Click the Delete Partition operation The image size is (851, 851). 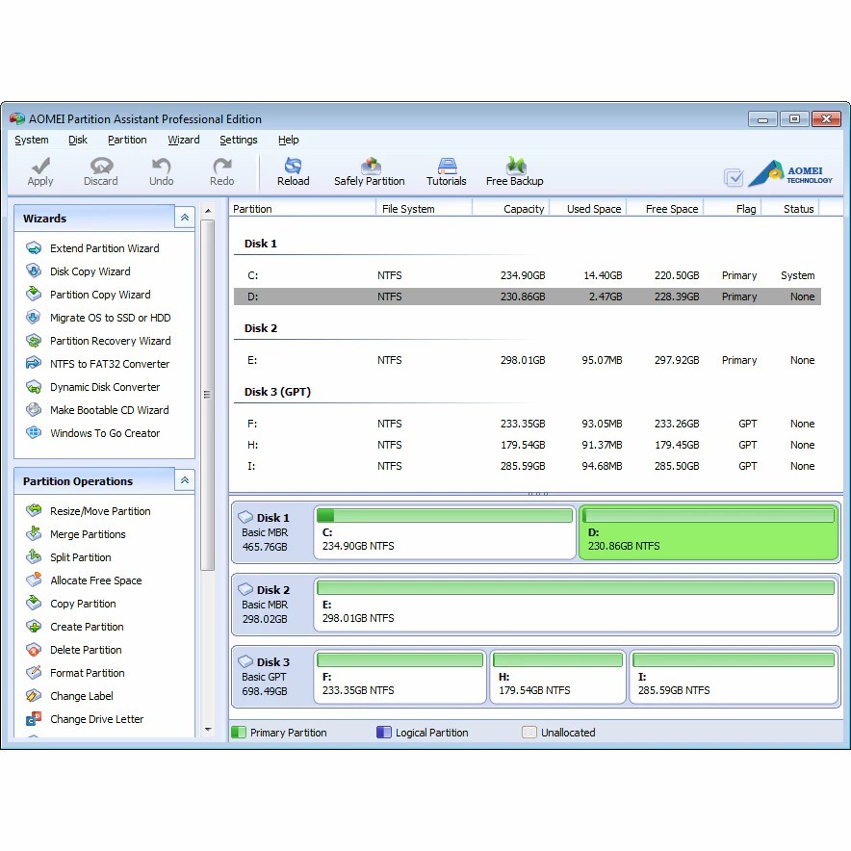coord(86,650)
